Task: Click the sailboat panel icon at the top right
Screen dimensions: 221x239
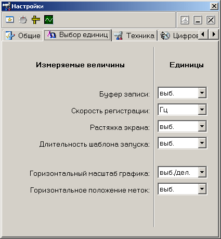Action: coord(185,20)
